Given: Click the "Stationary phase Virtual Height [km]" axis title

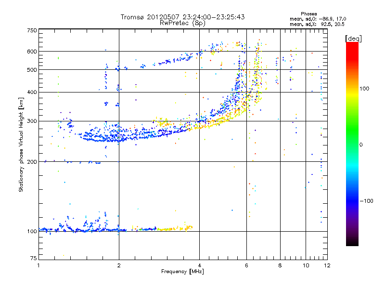Looking at the screenshot, I should (x=21, y=145).
